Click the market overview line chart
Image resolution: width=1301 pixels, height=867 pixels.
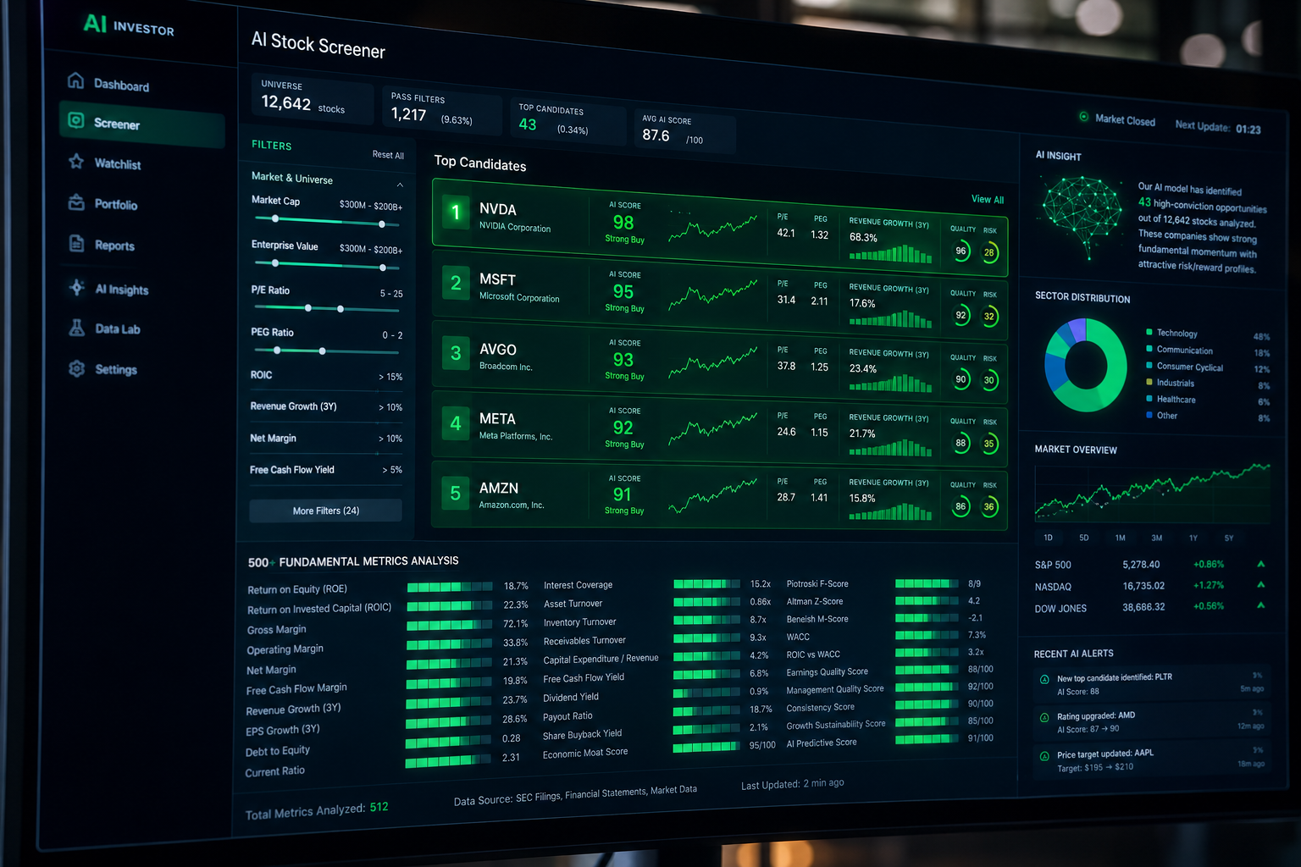click(x=1152, y=493)
